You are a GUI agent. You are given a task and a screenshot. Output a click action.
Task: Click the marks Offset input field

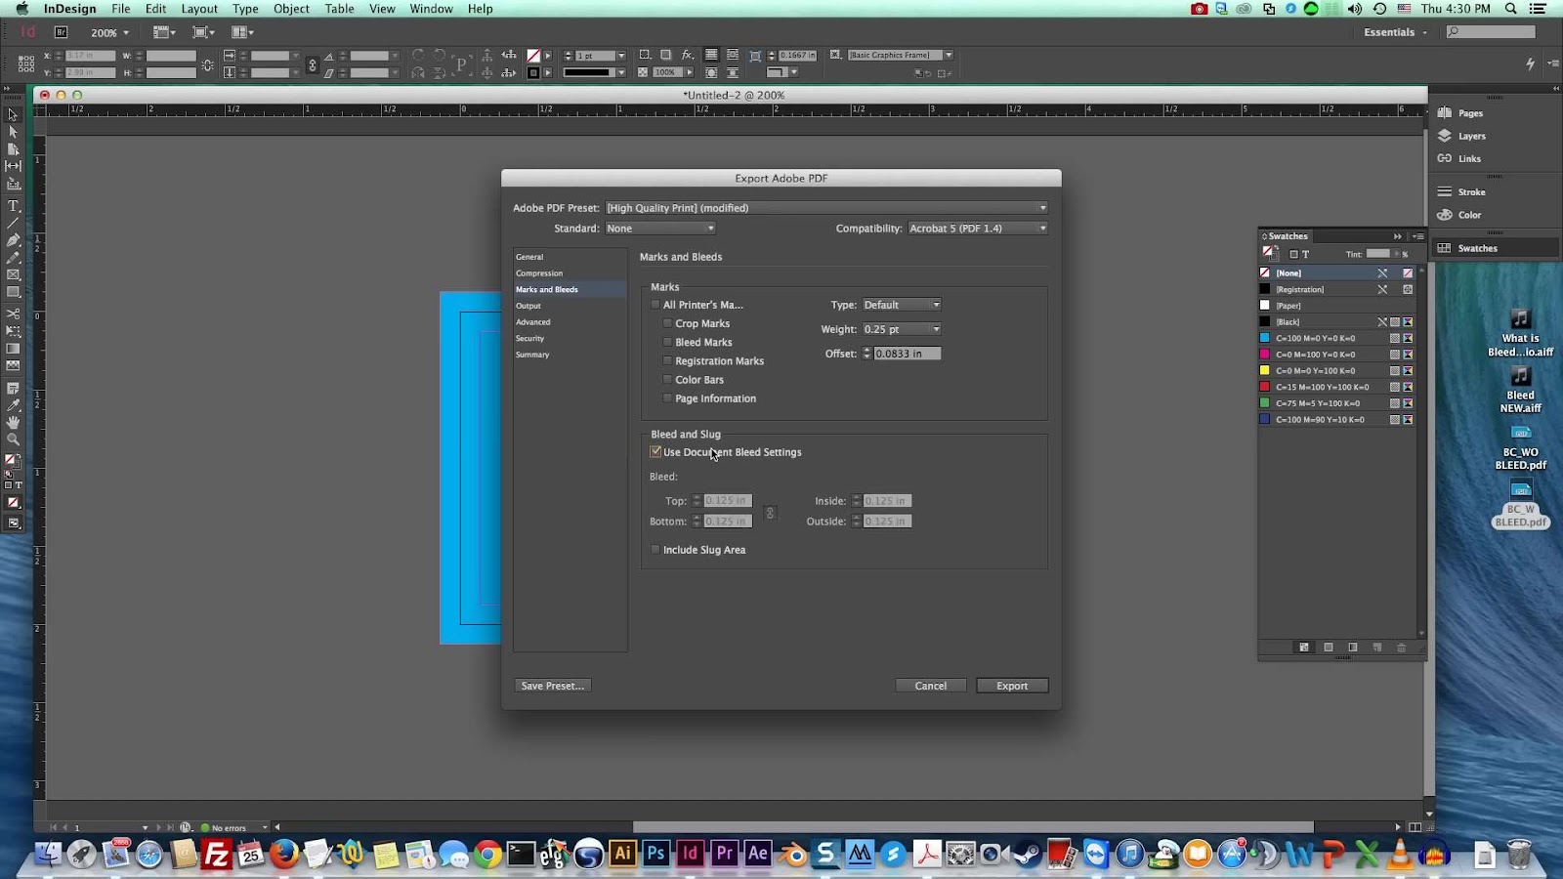point(907,354)
